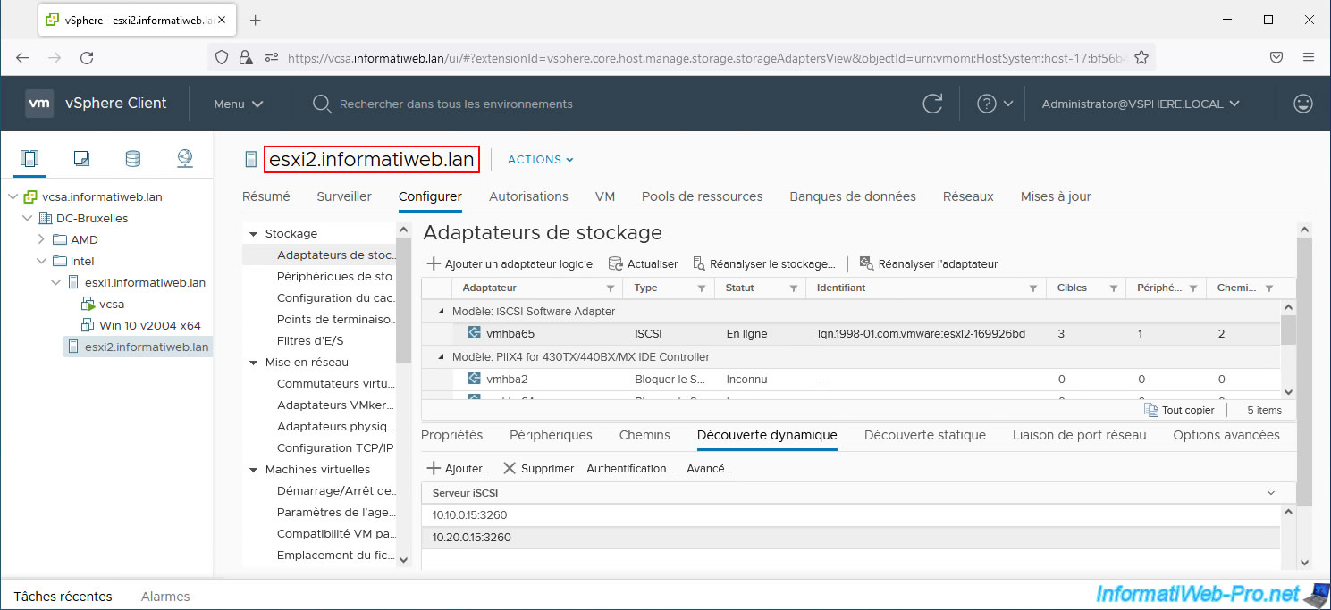Open the Hosts and Clusters inventory icon
The height and width of the screenshot is (610, 1331).
point(29,159)
